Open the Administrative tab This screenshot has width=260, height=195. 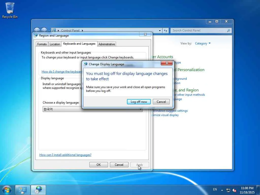pos(107,44)
